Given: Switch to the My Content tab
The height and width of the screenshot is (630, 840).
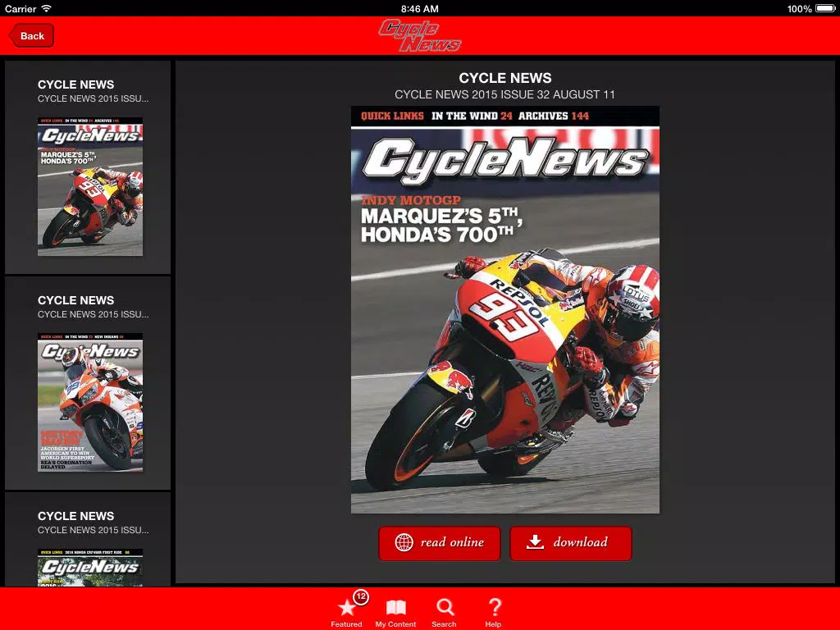Looking at the screenshot, I should pyautogui.click(x=395, y=613).
